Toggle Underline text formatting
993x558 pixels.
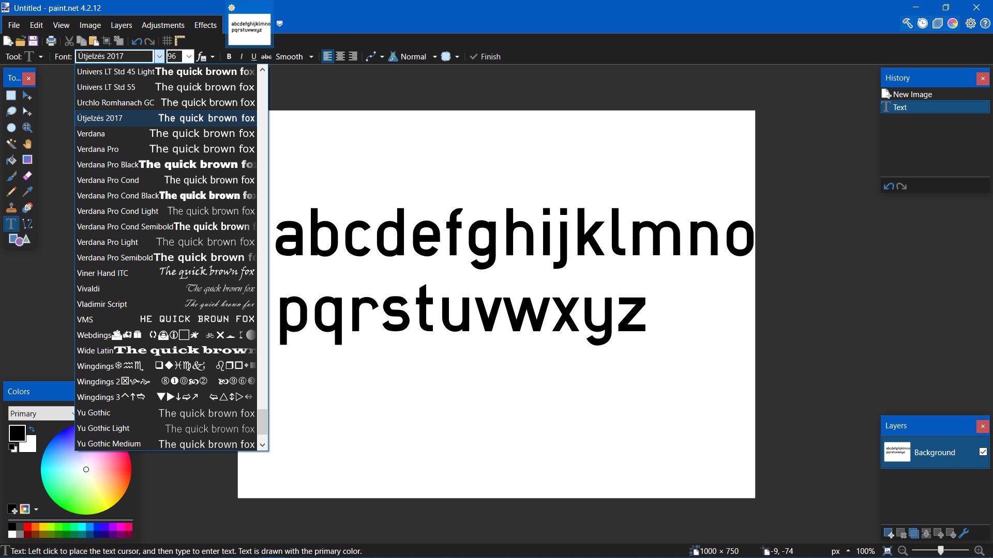(253, 57)
